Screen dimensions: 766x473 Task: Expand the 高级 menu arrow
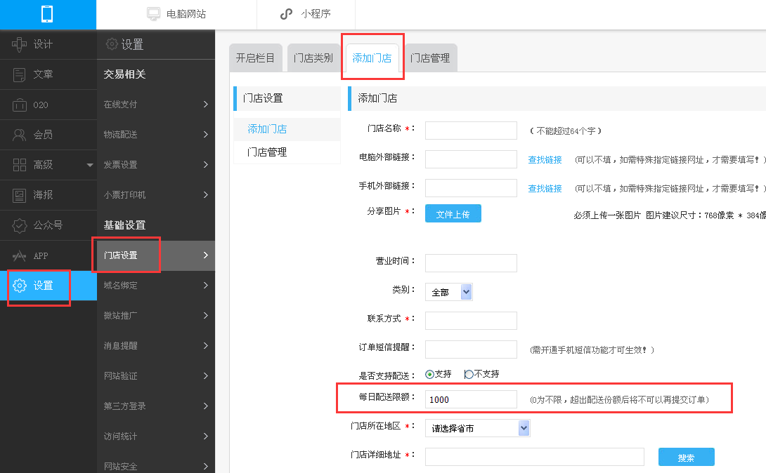90,166
